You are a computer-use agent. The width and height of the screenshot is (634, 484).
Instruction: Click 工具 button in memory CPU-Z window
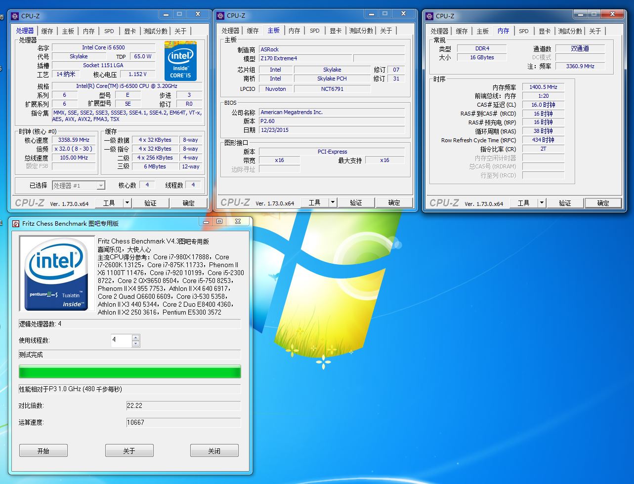click(x=523, y=203)
